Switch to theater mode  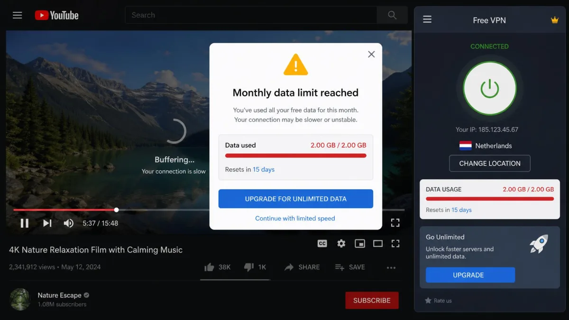click(378, 243)
